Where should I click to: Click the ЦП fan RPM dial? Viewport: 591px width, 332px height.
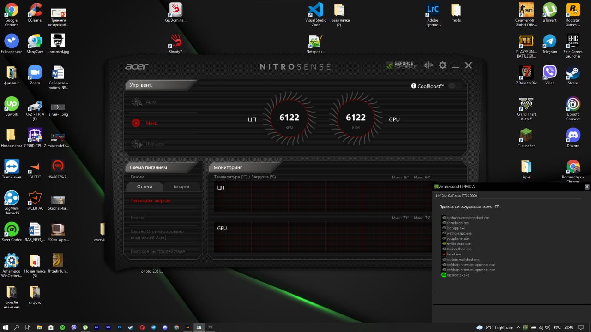pos(289,119)
